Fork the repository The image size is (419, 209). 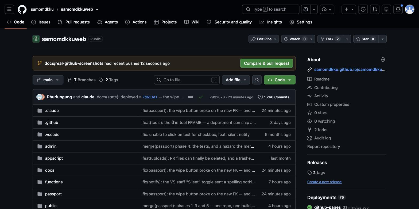coord(330,39)
